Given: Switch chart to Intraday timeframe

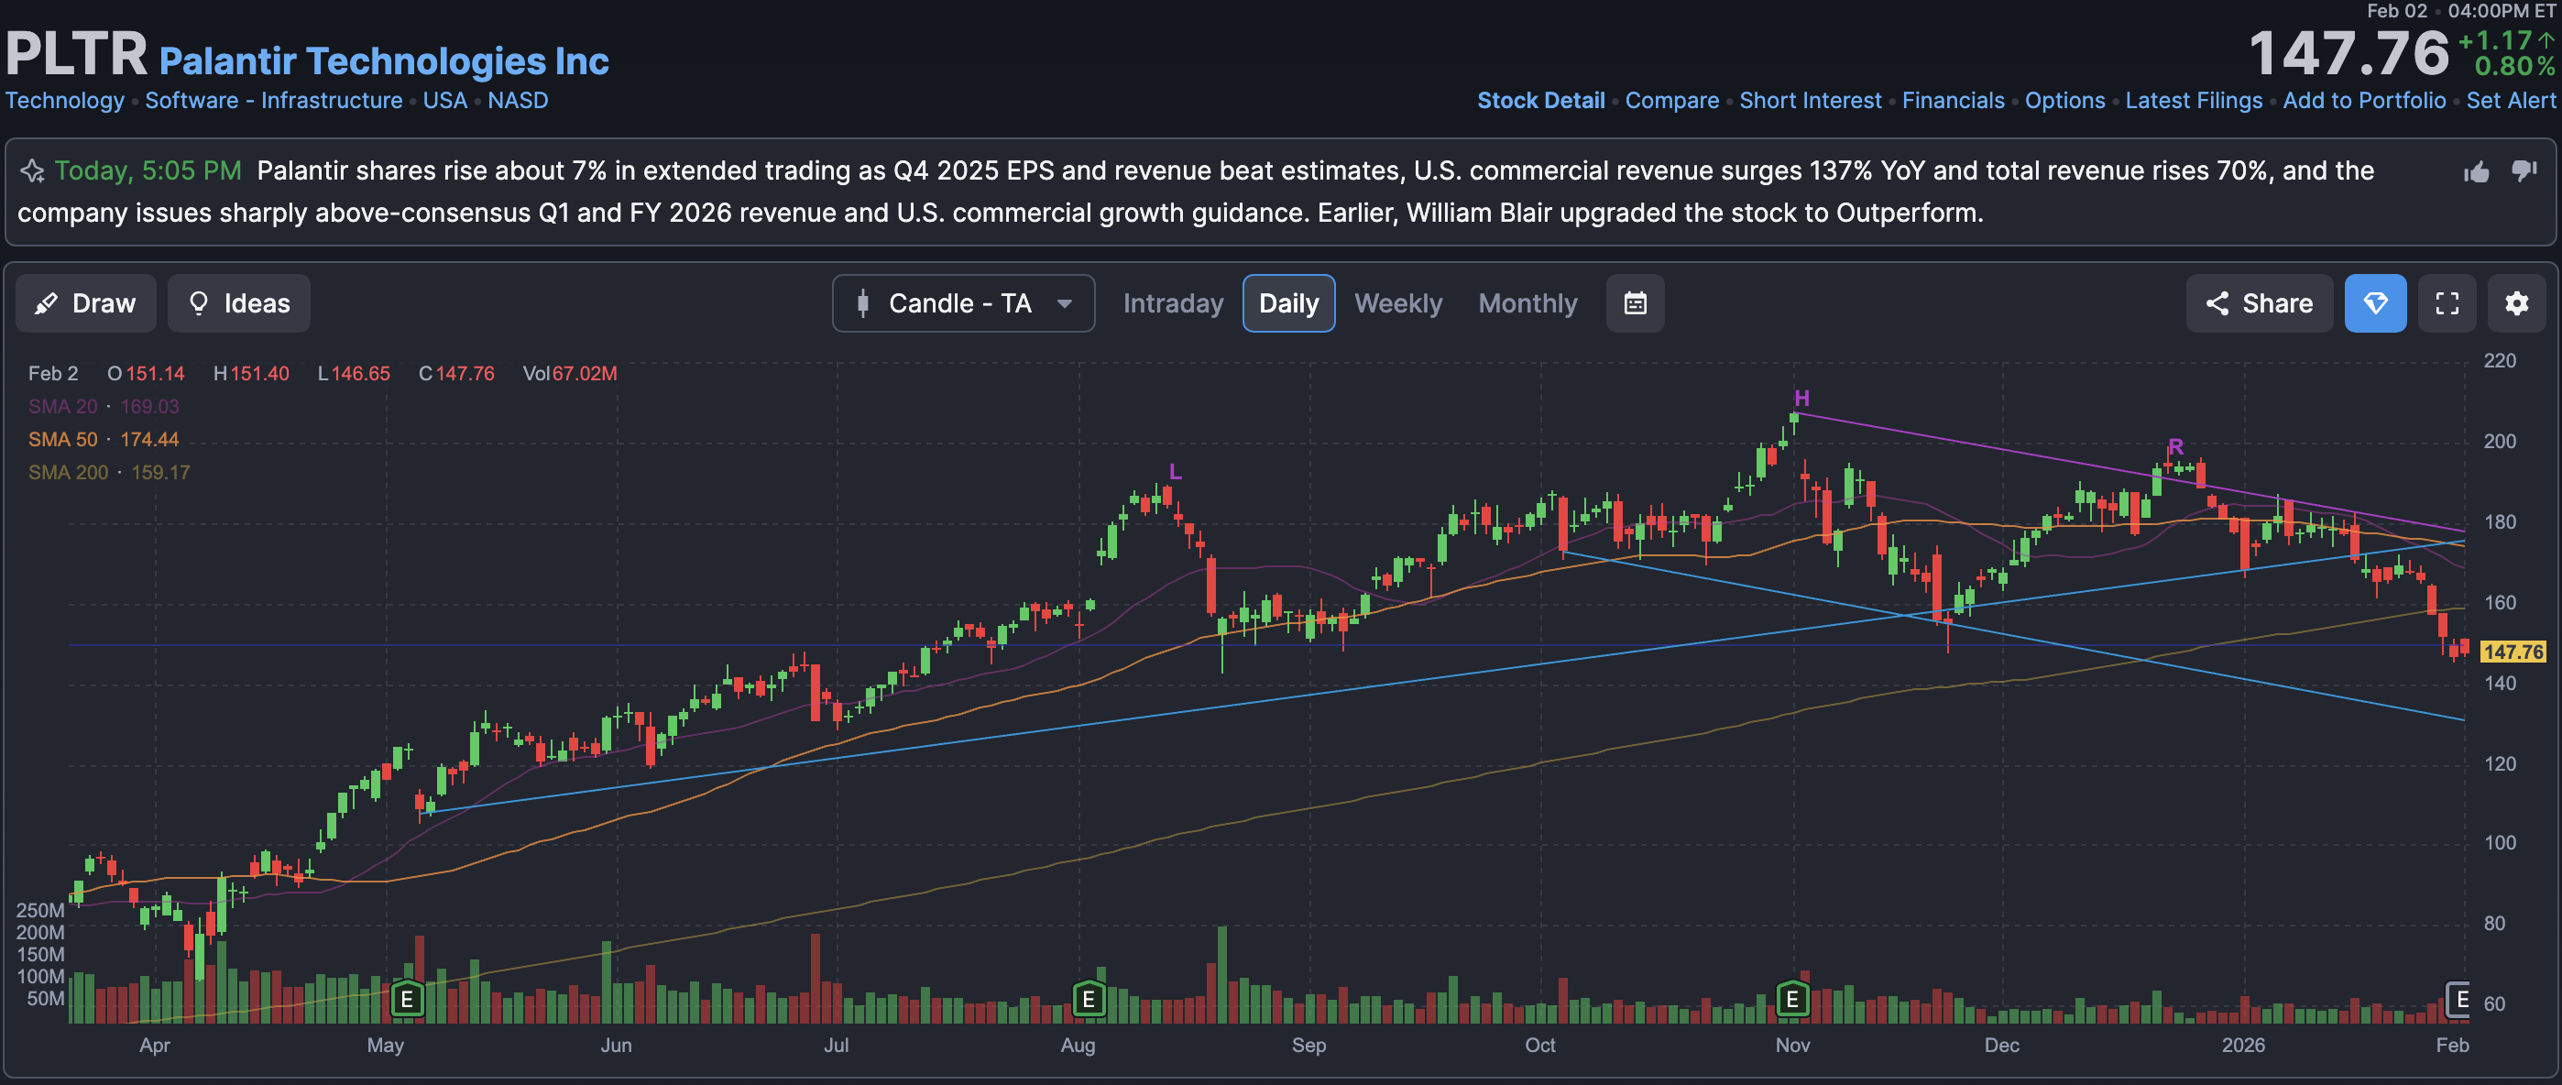Looking at the screenshot, I should coord(1173,303).
